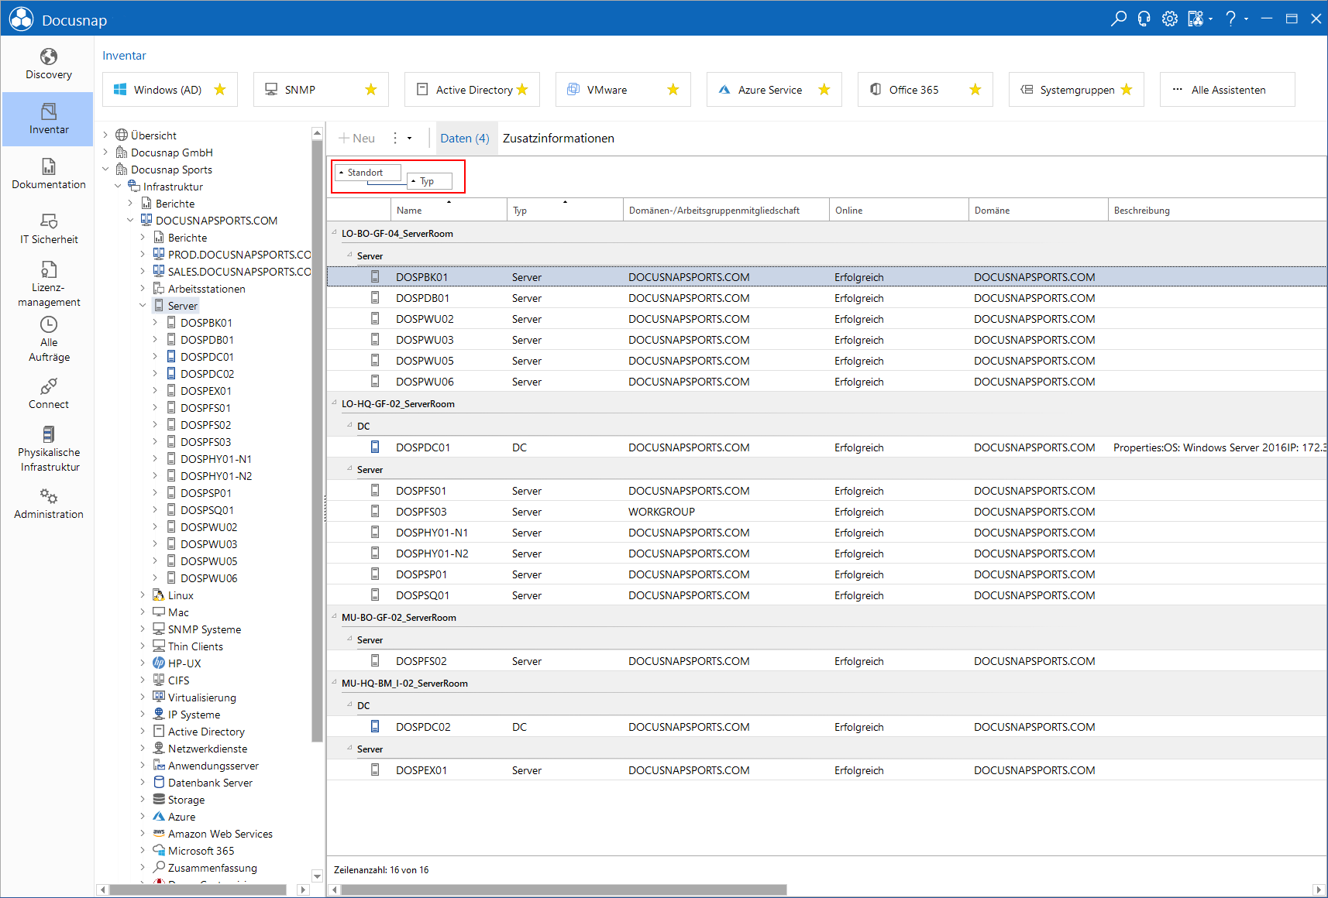Collapse the Docusnap Sports tree node

tap(105, 169)
